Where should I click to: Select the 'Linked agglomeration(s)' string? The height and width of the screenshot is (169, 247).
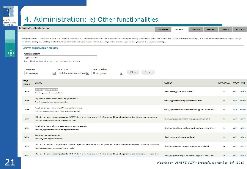(46, 90)
